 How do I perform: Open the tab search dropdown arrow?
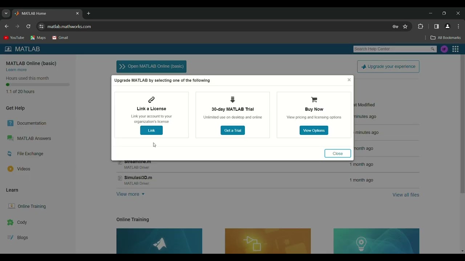(6, 13)
